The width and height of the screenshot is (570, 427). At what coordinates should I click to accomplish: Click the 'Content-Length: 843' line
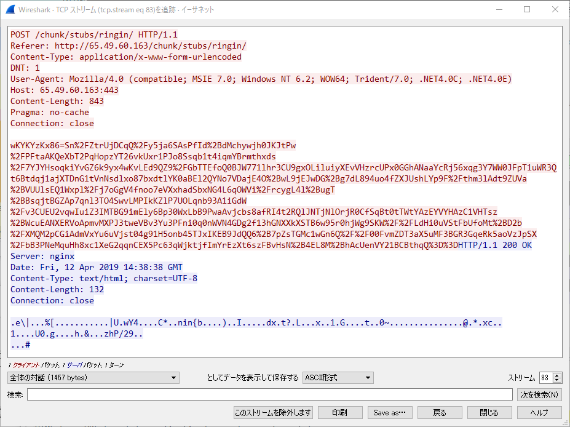coord(57,101)
